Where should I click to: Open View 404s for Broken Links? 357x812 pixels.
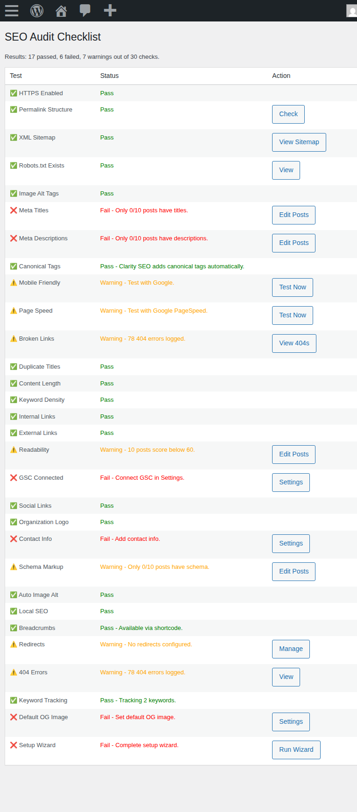click(294, 343)
